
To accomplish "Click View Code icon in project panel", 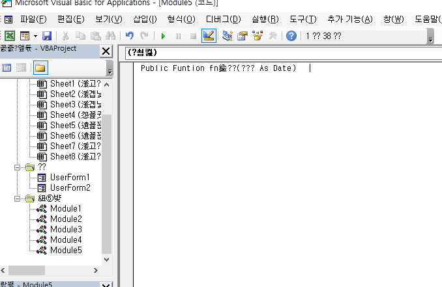I will point(7,67).
